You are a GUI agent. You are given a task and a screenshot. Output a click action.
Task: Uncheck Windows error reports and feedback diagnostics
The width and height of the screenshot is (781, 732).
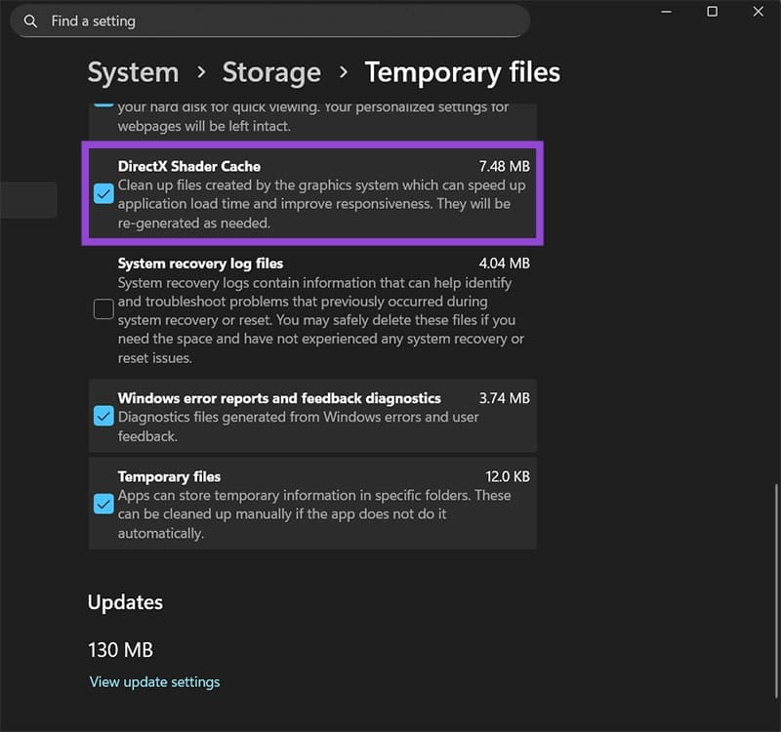[103, 417]
